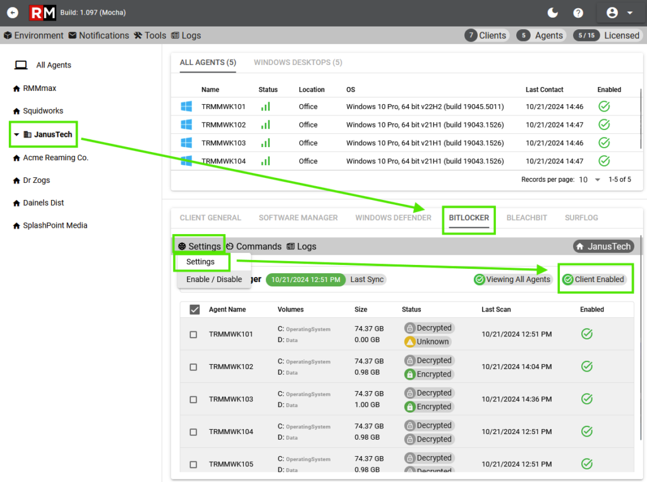Click signal status bars for TRMMWK102

pos(266,125)
